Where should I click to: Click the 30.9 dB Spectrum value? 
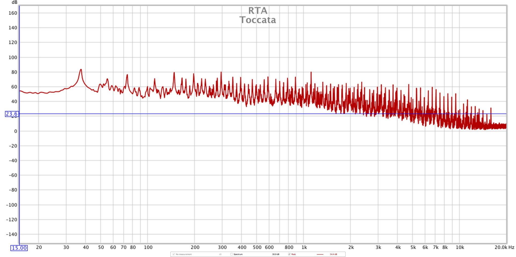pos(276,254)
